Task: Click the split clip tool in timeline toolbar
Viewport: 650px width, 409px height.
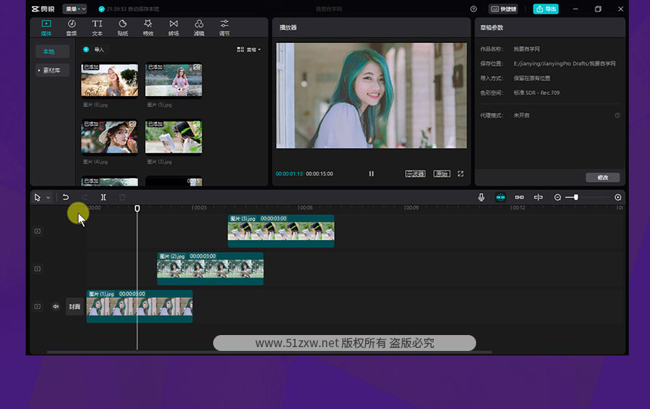Action: point(104,197)
